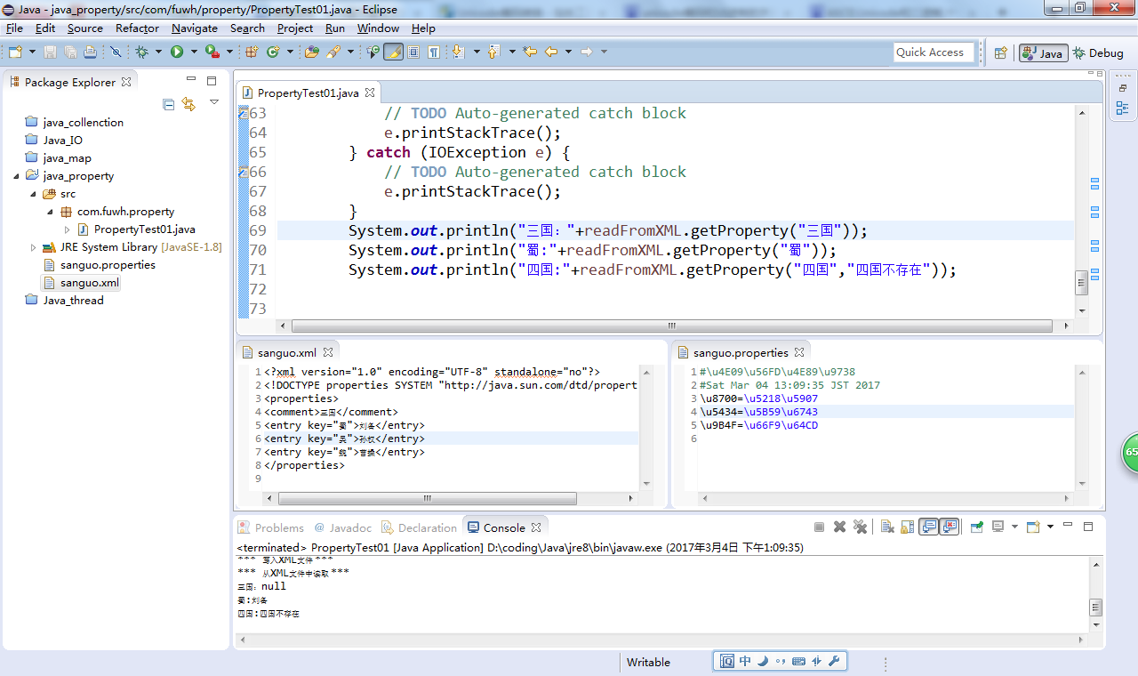
Task: Open dropdown arrow next to New icon
Action: (x=33, y=52)
